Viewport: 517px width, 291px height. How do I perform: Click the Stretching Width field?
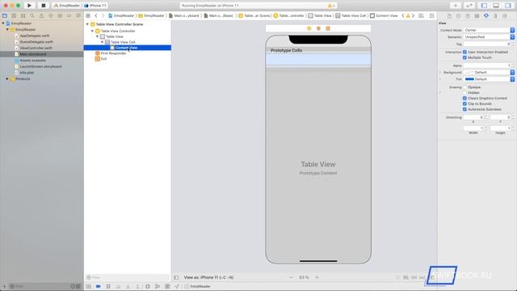pyautogui.click(x=473, y=128)
